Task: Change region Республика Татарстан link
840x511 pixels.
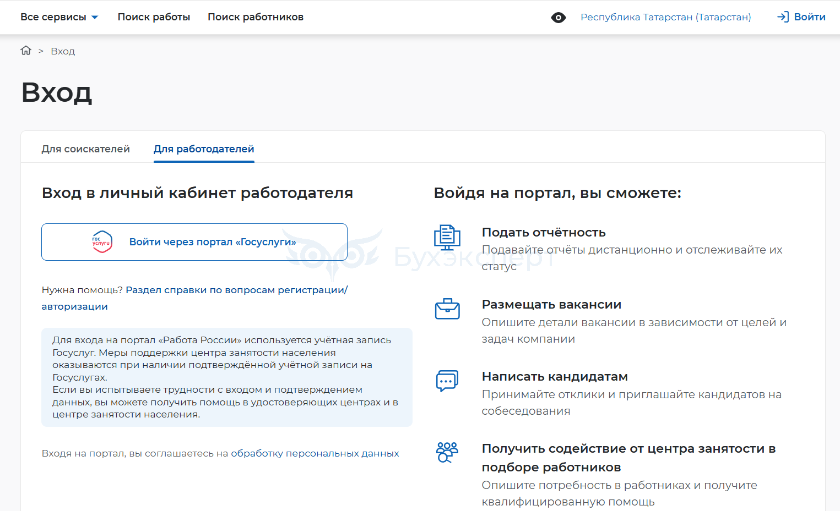Action: coord(666,17)
